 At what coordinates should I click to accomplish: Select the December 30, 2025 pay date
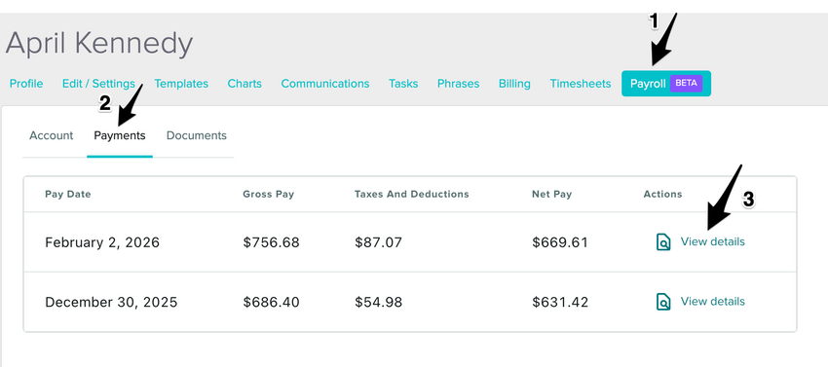(x=111, y=302)
